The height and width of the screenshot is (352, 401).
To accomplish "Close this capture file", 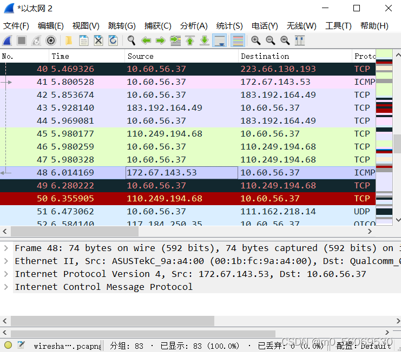I will coord(98,40).
